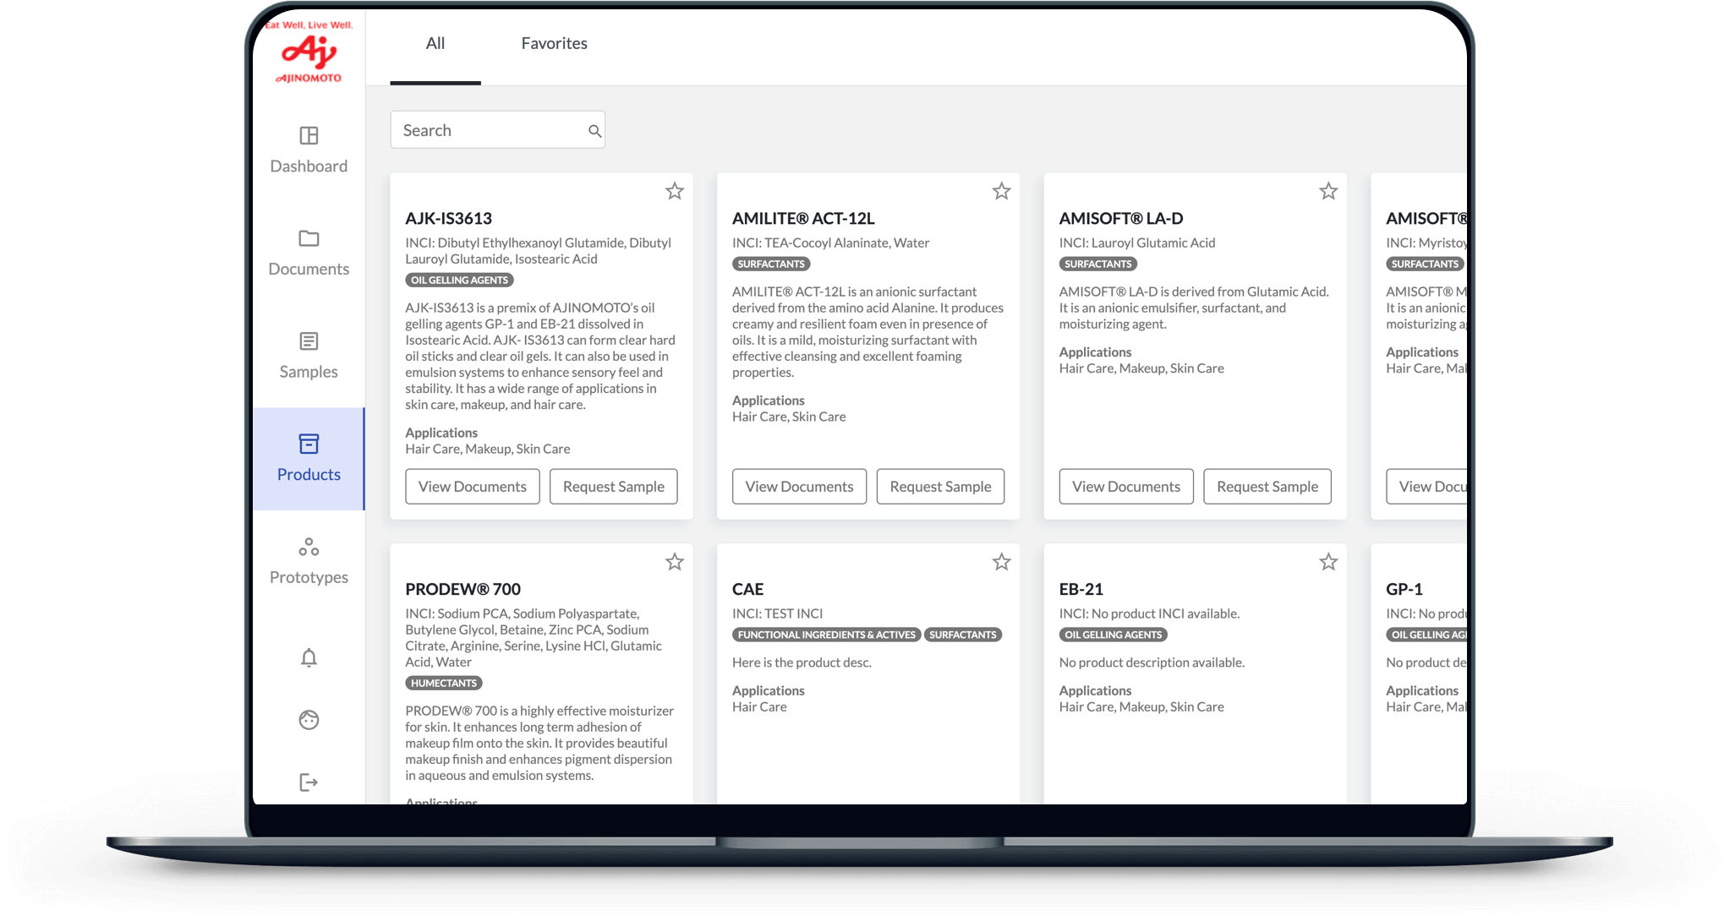Open the Documents folder icon in sidebar
The image size is (1735, 921).
309,238
